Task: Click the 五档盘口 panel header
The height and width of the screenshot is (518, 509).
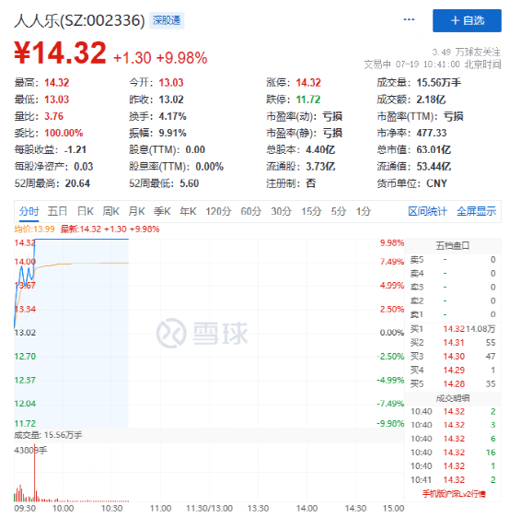Action: coord(453,245)
